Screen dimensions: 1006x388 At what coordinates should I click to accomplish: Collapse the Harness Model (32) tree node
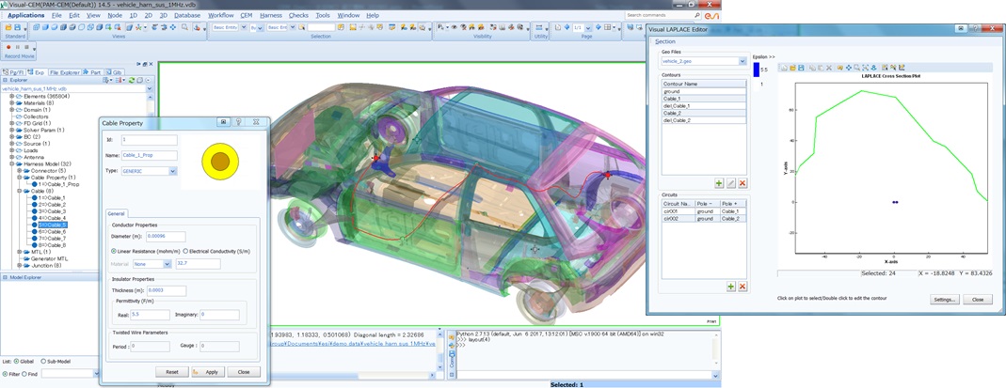point(11,163)
